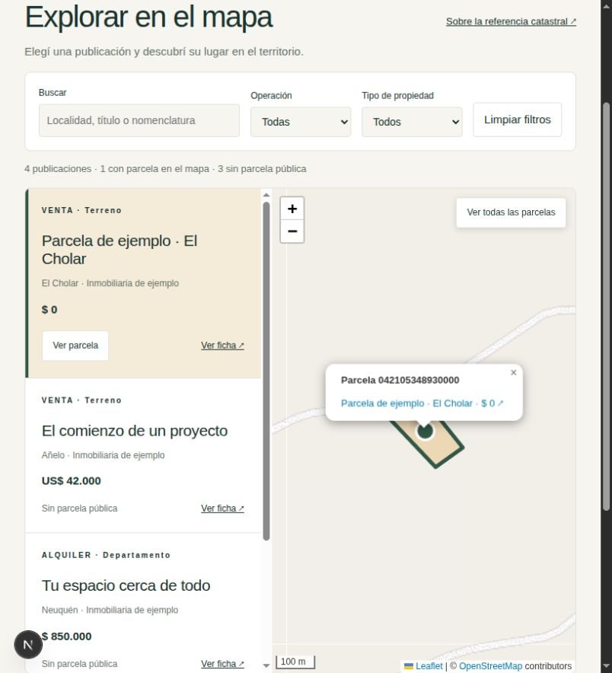Focus the Buscar search field
Screen dimensions: 612x673
(139, 120)
